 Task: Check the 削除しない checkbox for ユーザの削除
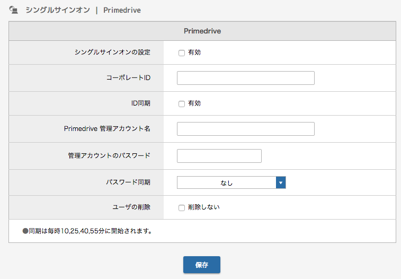[182, 207]
